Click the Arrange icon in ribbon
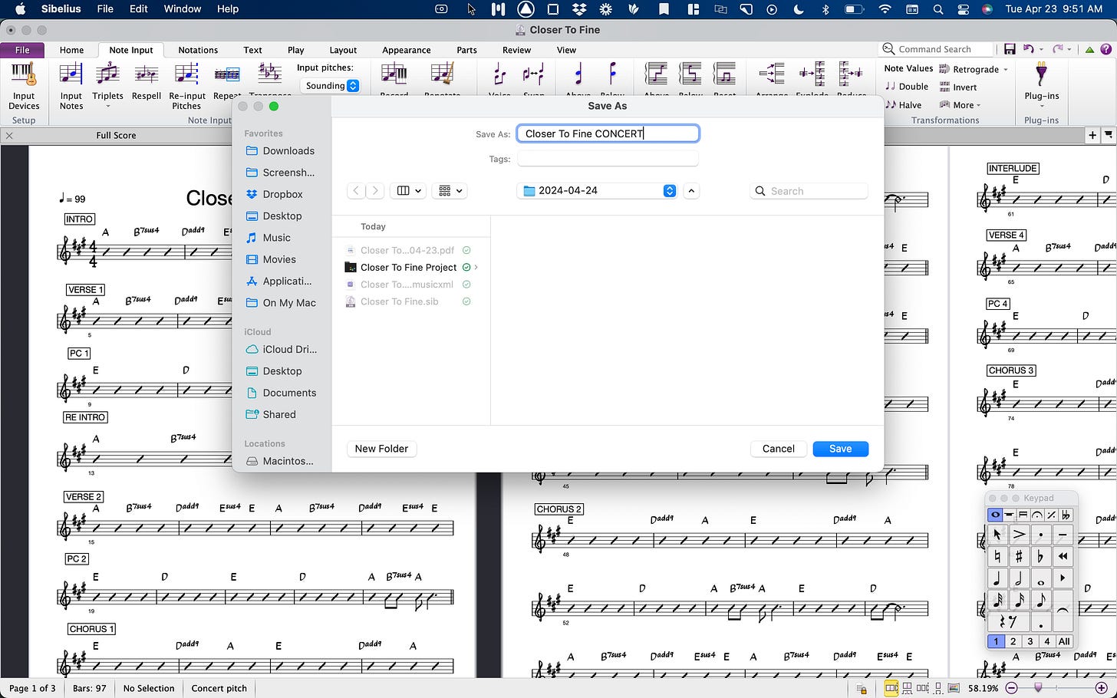This screenshot has height=698, width=1117. 771,75
